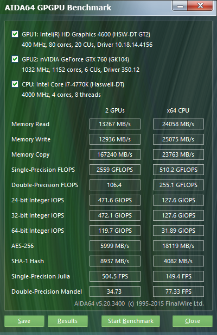
Task: Disable the CPU Intel Core i7-4770K checkbox
Action: [x=15, y=84]
